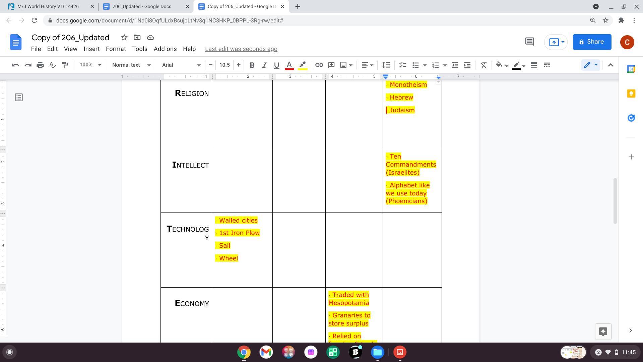This screenshot has height=362, width=643.
Task: Open the border width options
Action: tap(534, 65)
